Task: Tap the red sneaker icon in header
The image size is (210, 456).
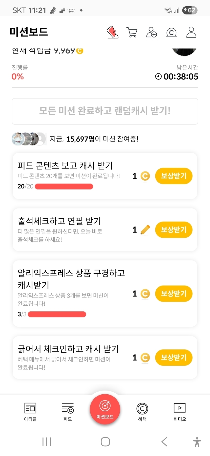Action: coord(113,32)
